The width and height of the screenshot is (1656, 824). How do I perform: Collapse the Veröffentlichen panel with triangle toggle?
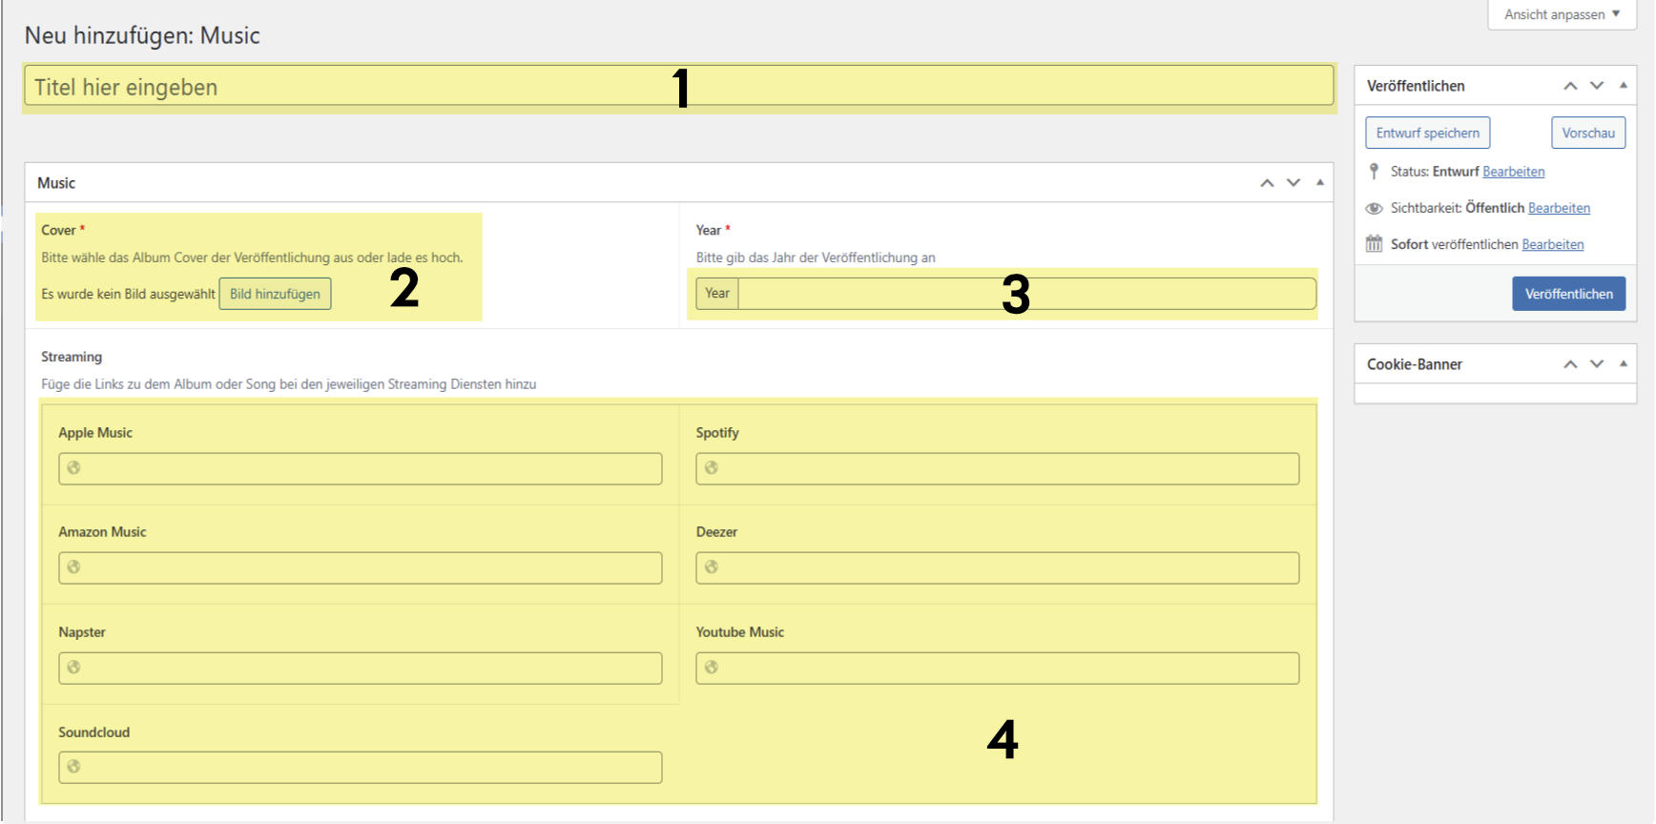tap(1624, 86)
